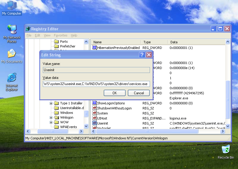238x169 pixels.
Task: Cancel the Edit String dialog
Action: click(x=139, y=93)
